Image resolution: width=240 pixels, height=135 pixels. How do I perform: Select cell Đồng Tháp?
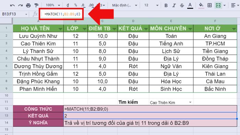pyautogui.click(x=215, y=59)
